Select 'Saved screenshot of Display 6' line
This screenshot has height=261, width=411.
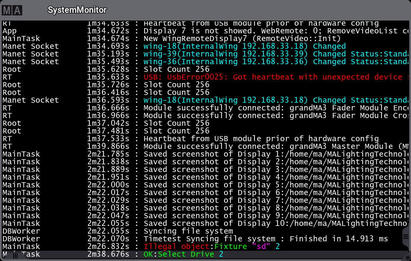205,193
